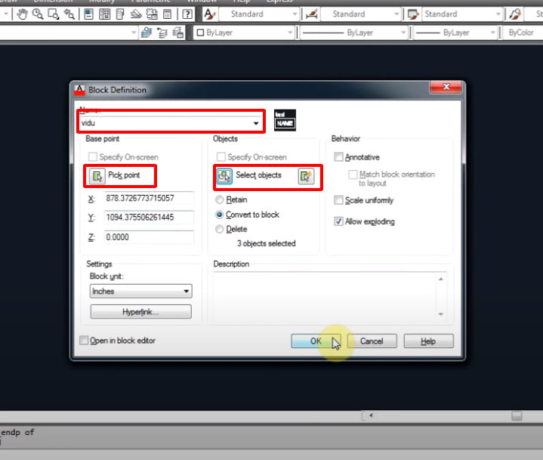Viewport: 543px width, 460px height.
Task: Click the X coordinate field
Action: tap(149, 198)
